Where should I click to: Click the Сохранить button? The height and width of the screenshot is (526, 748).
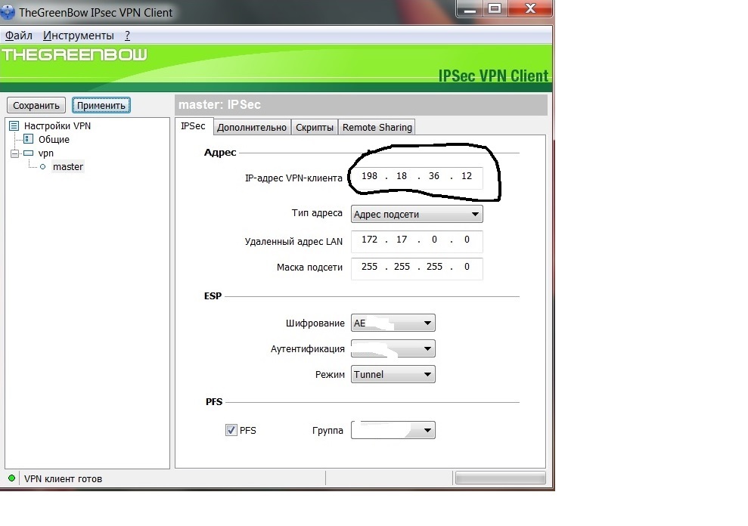tap(36, 105)
